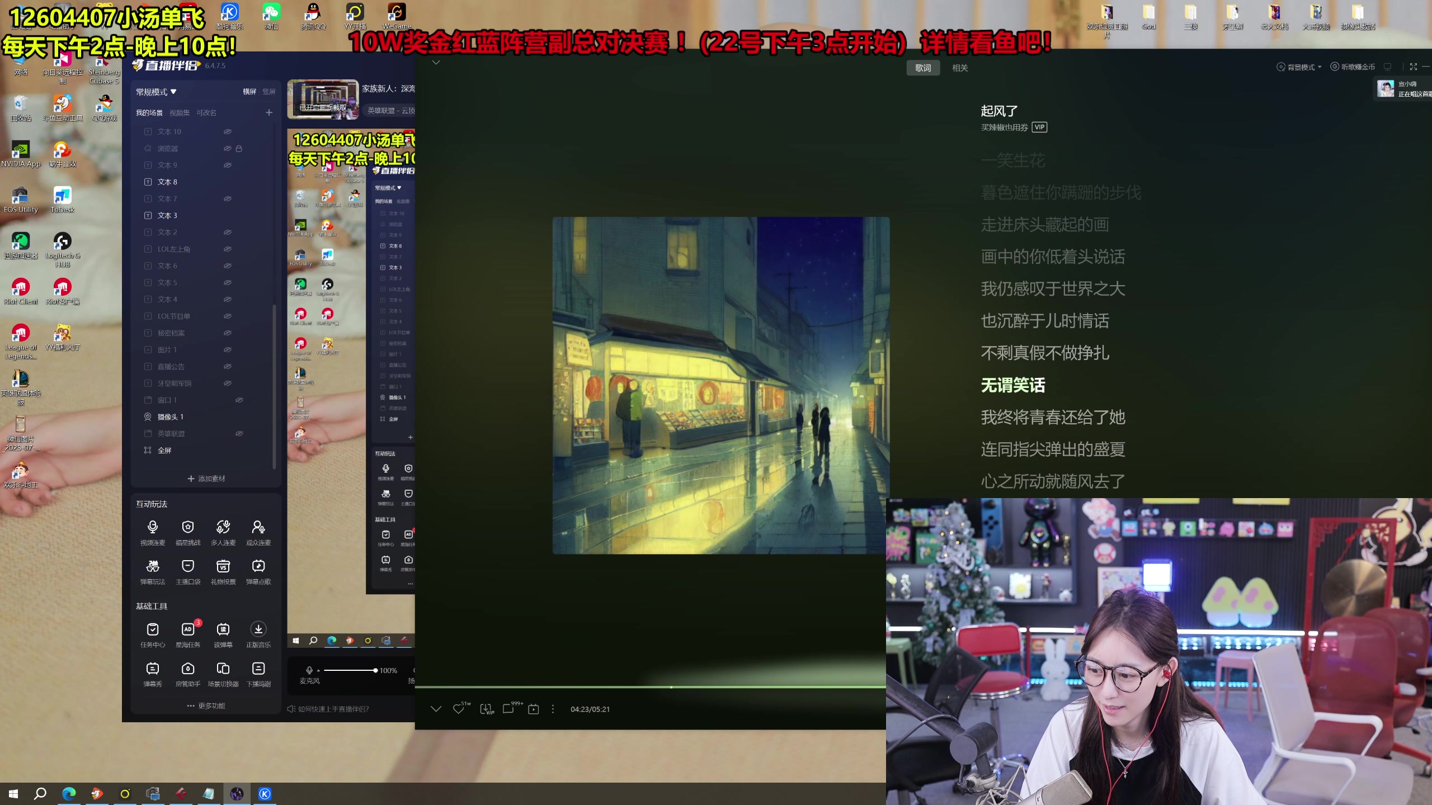Click the 起风了 album cover artwork

point(721,386)
